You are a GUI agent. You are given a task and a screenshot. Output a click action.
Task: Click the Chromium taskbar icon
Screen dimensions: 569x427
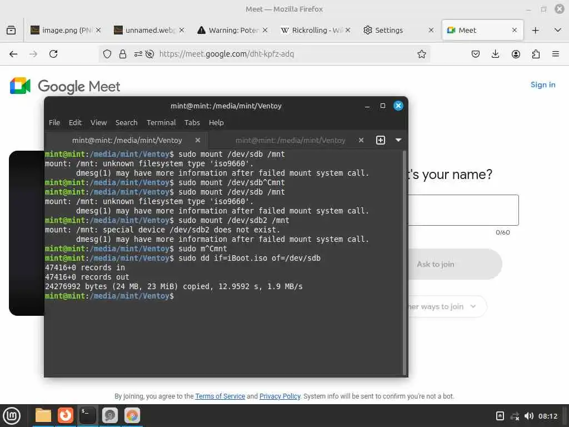click(x=132, y=415)
